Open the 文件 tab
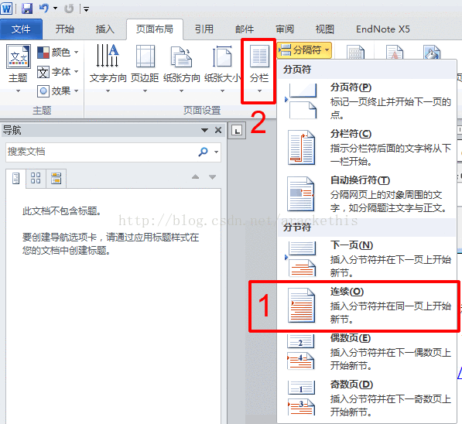The image size is (462, 424). 21,29
